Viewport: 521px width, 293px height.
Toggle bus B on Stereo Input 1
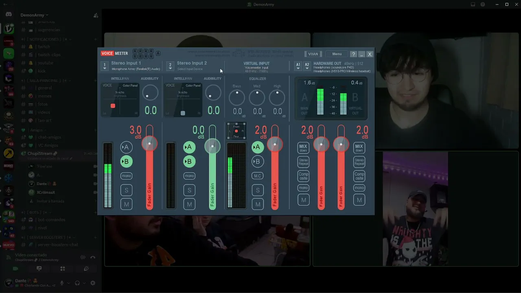tap(126, 162)
